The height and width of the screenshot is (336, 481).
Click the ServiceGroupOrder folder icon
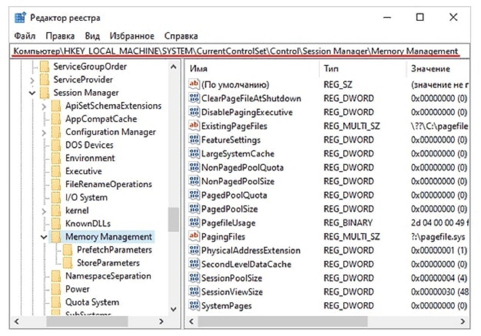(x=44, y=67)
